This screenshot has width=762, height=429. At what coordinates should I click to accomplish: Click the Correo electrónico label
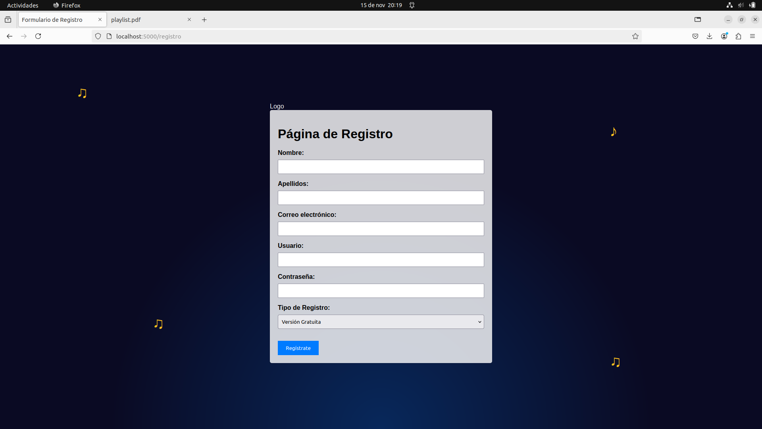coord(307,214)
